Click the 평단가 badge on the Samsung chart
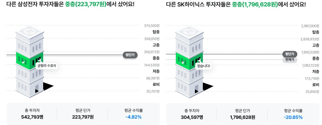 pyautogui.click(x=130, y=55)
